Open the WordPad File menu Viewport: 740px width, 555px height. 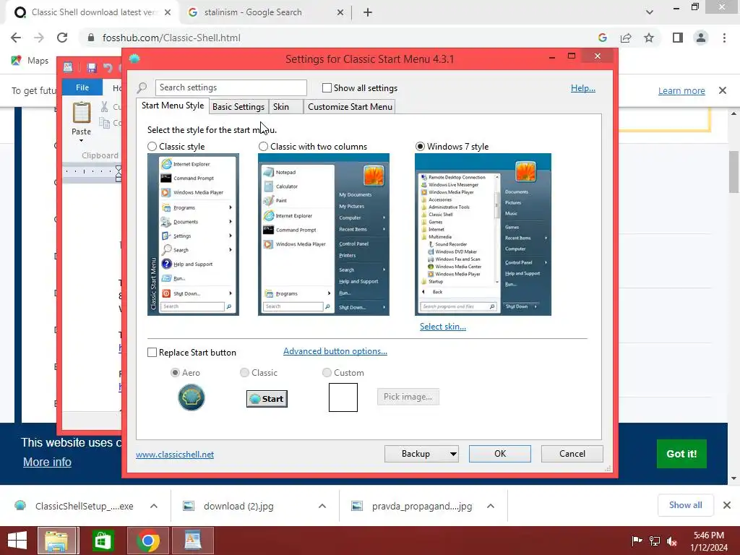tap(82, 87)
